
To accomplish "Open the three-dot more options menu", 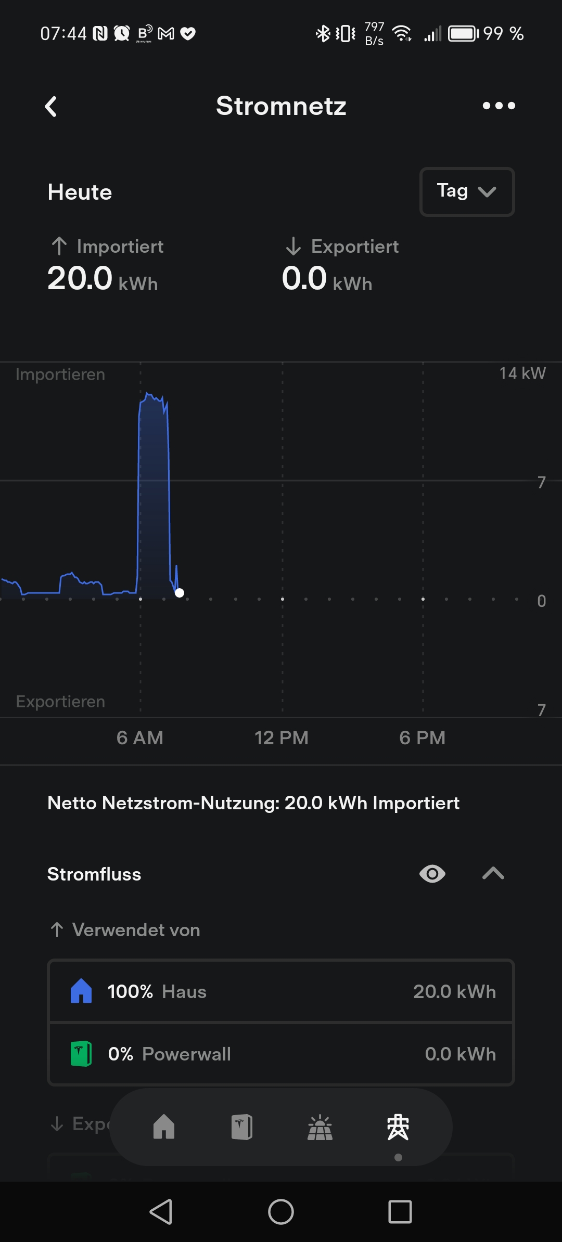I will point(499,106).
